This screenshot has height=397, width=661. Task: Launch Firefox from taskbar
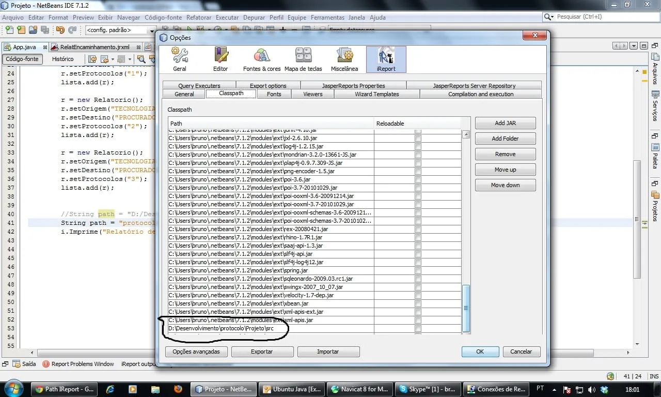(178, 389)
